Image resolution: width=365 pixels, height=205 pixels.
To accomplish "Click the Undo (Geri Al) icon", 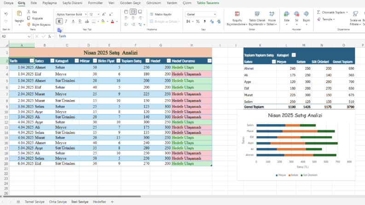I will point(6,14).
